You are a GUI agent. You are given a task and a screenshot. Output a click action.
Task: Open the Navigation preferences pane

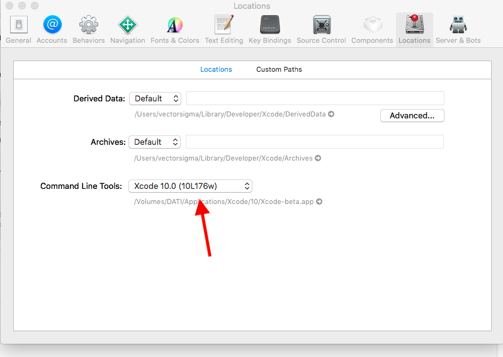[x=128, y=30]
